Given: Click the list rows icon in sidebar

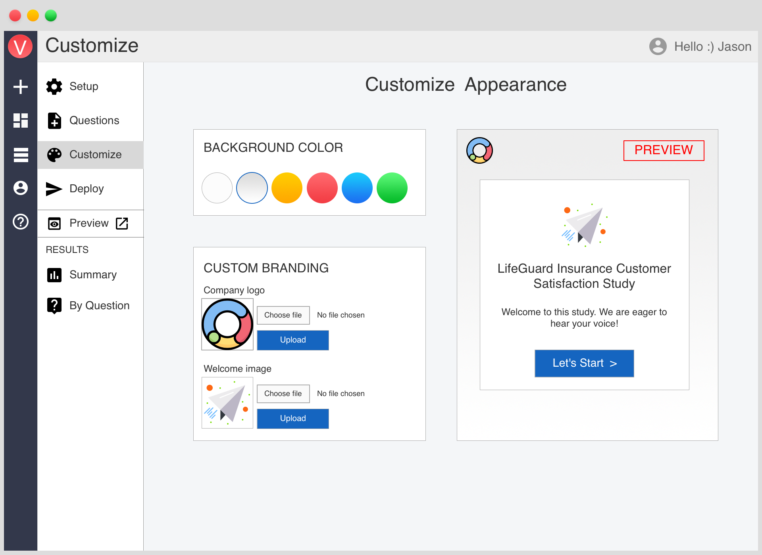Looking at the screenshot, I should tap(21, 155).
